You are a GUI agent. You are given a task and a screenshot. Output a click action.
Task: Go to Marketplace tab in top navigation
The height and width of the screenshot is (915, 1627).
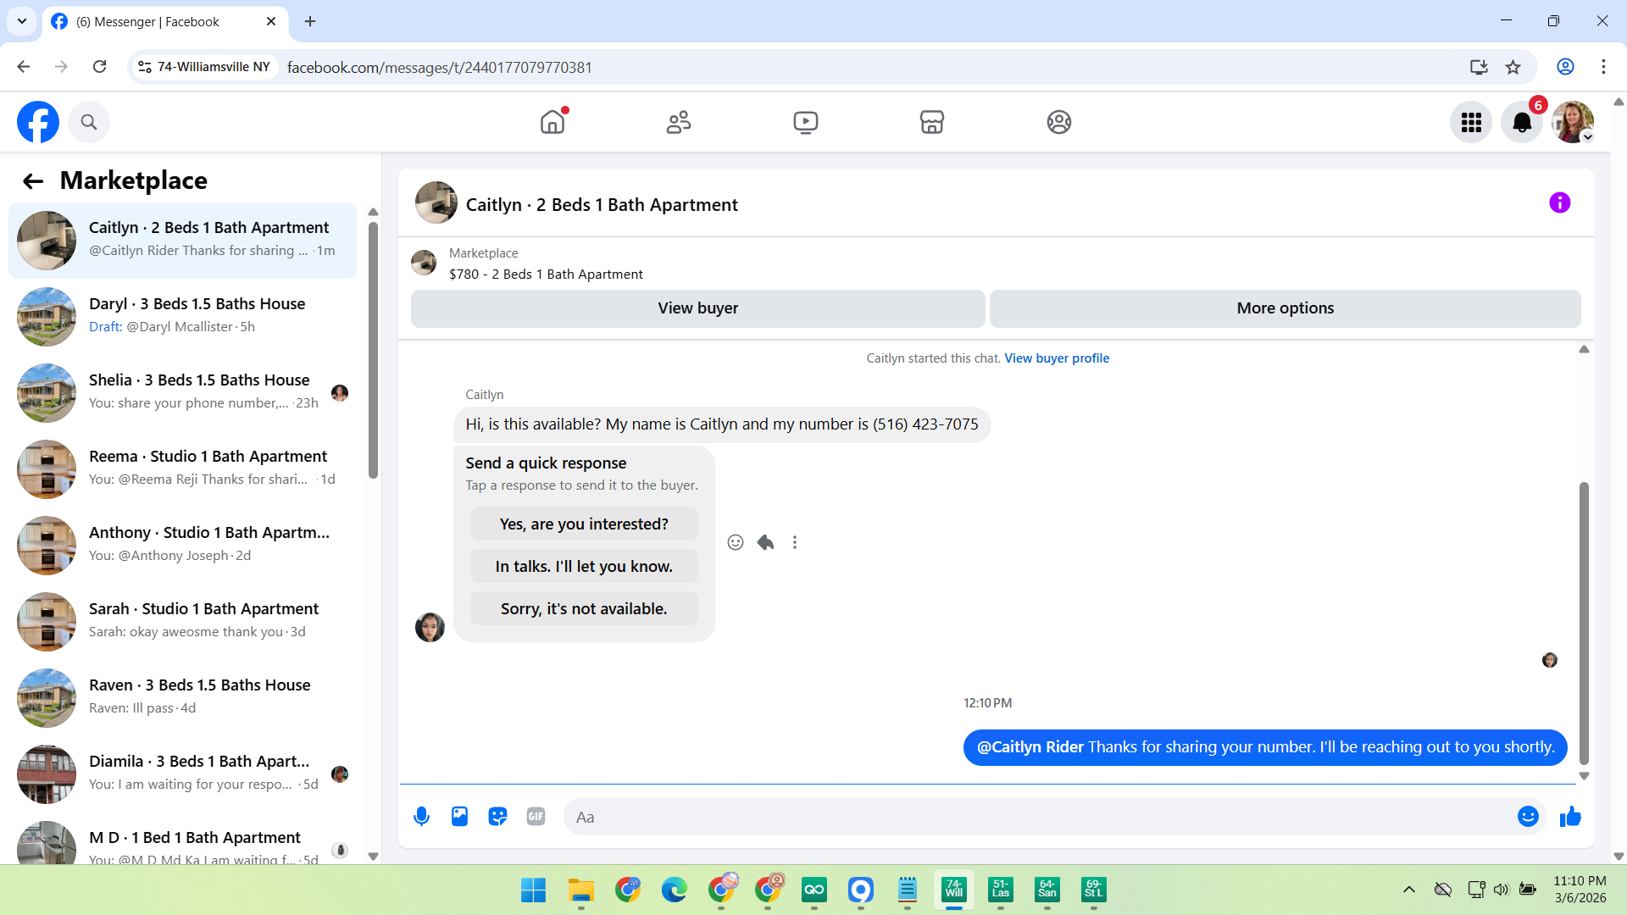coord(931,123)
